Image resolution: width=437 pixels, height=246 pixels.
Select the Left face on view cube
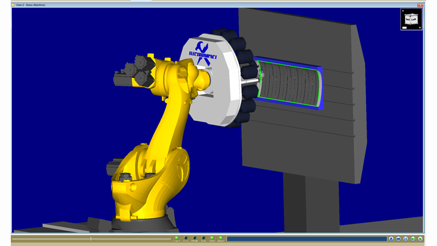414,20
